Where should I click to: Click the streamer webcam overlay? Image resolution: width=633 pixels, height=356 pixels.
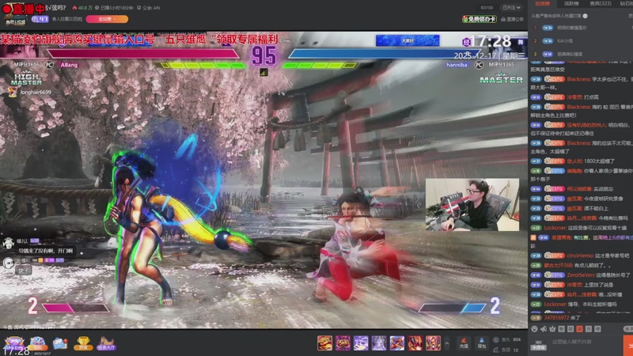472,205
